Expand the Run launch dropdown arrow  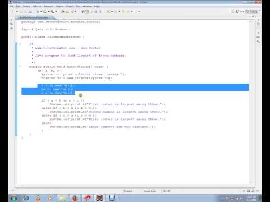[x=48, y=12]
